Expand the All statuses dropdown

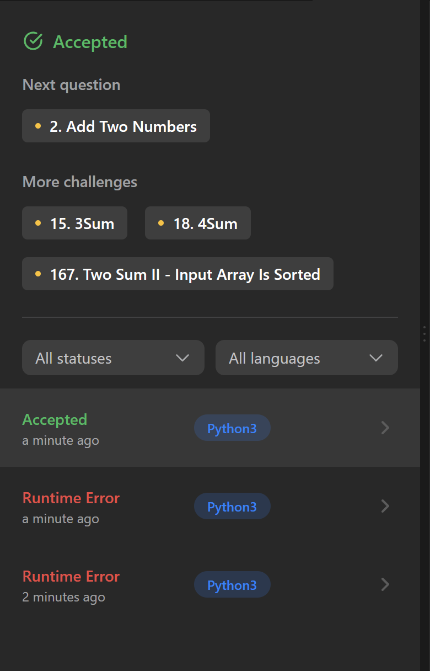[x=113, y=358]
